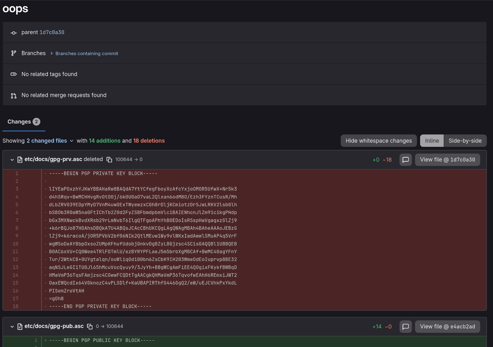
Task: Switch to Inline diff view
Action: (432, 141)
